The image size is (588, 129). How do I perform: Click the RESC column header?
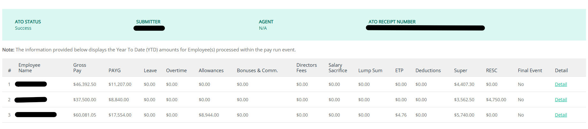tap(492, 71)
